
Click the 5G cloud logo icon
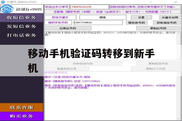click(7, 9)
